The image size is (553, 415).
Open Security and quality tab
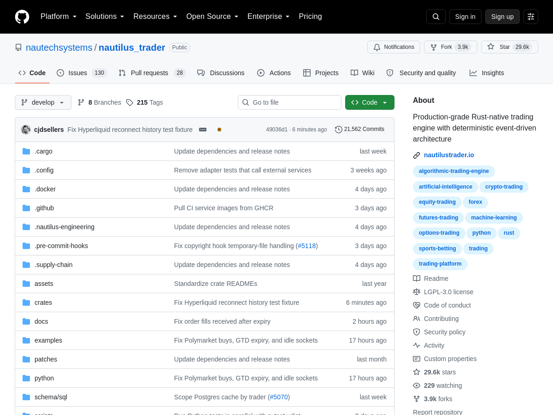421,73
